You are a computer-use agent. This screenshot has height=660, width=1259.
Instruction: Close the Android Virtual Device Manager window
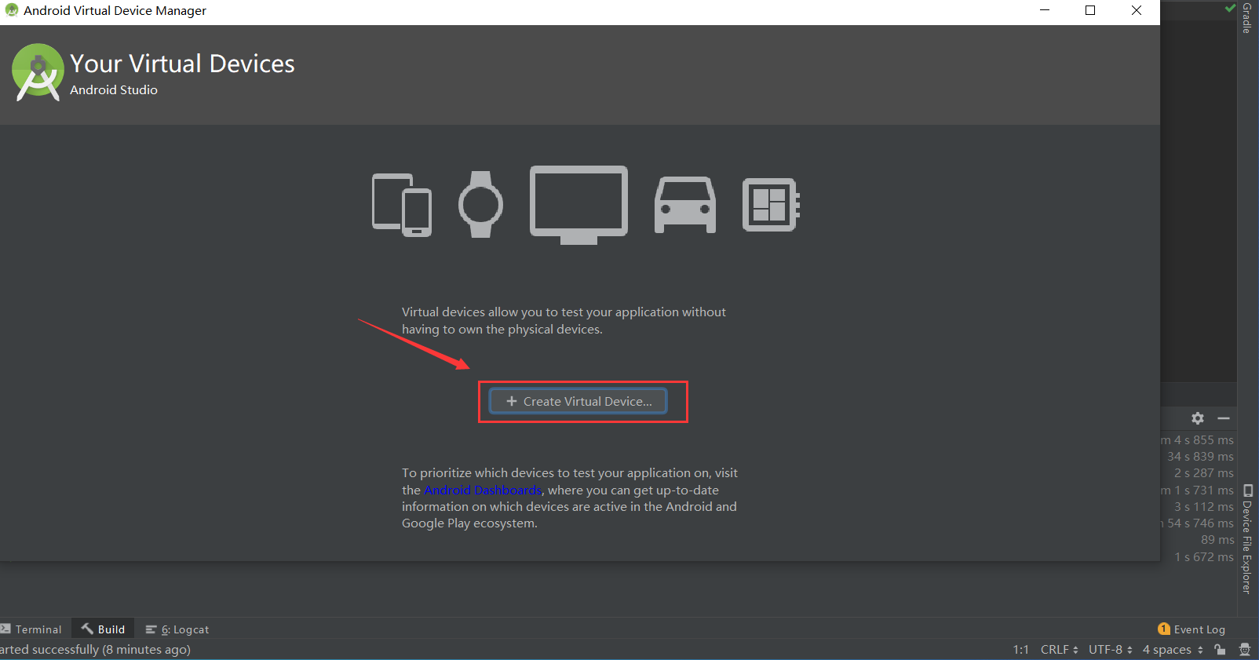(1137, 10)
